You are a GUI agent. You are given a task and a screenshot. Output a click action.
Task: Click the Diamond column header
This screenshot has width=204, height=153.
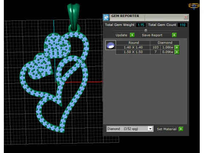tap(165, 42)
